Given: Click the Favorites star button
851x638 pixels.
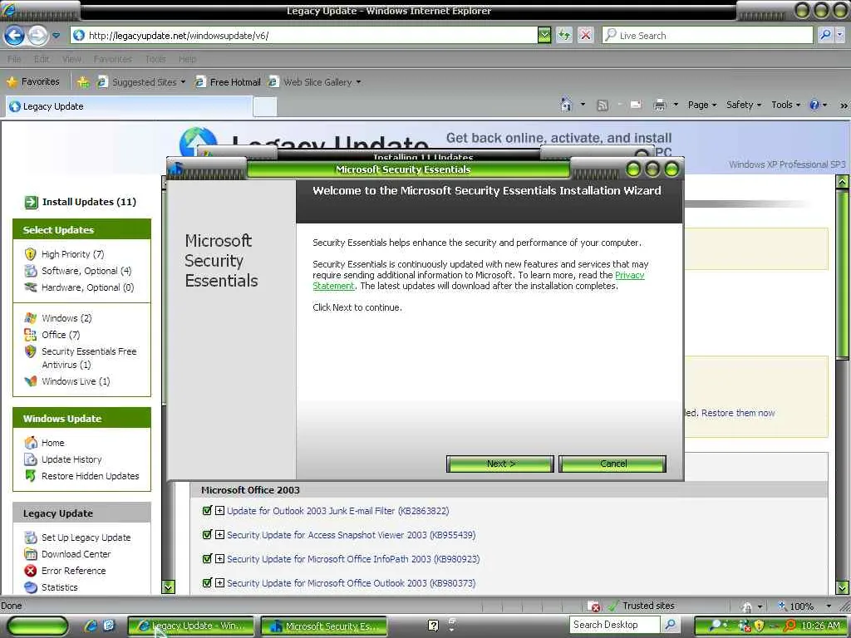Looking at the screenshot, I should [32, 82].
